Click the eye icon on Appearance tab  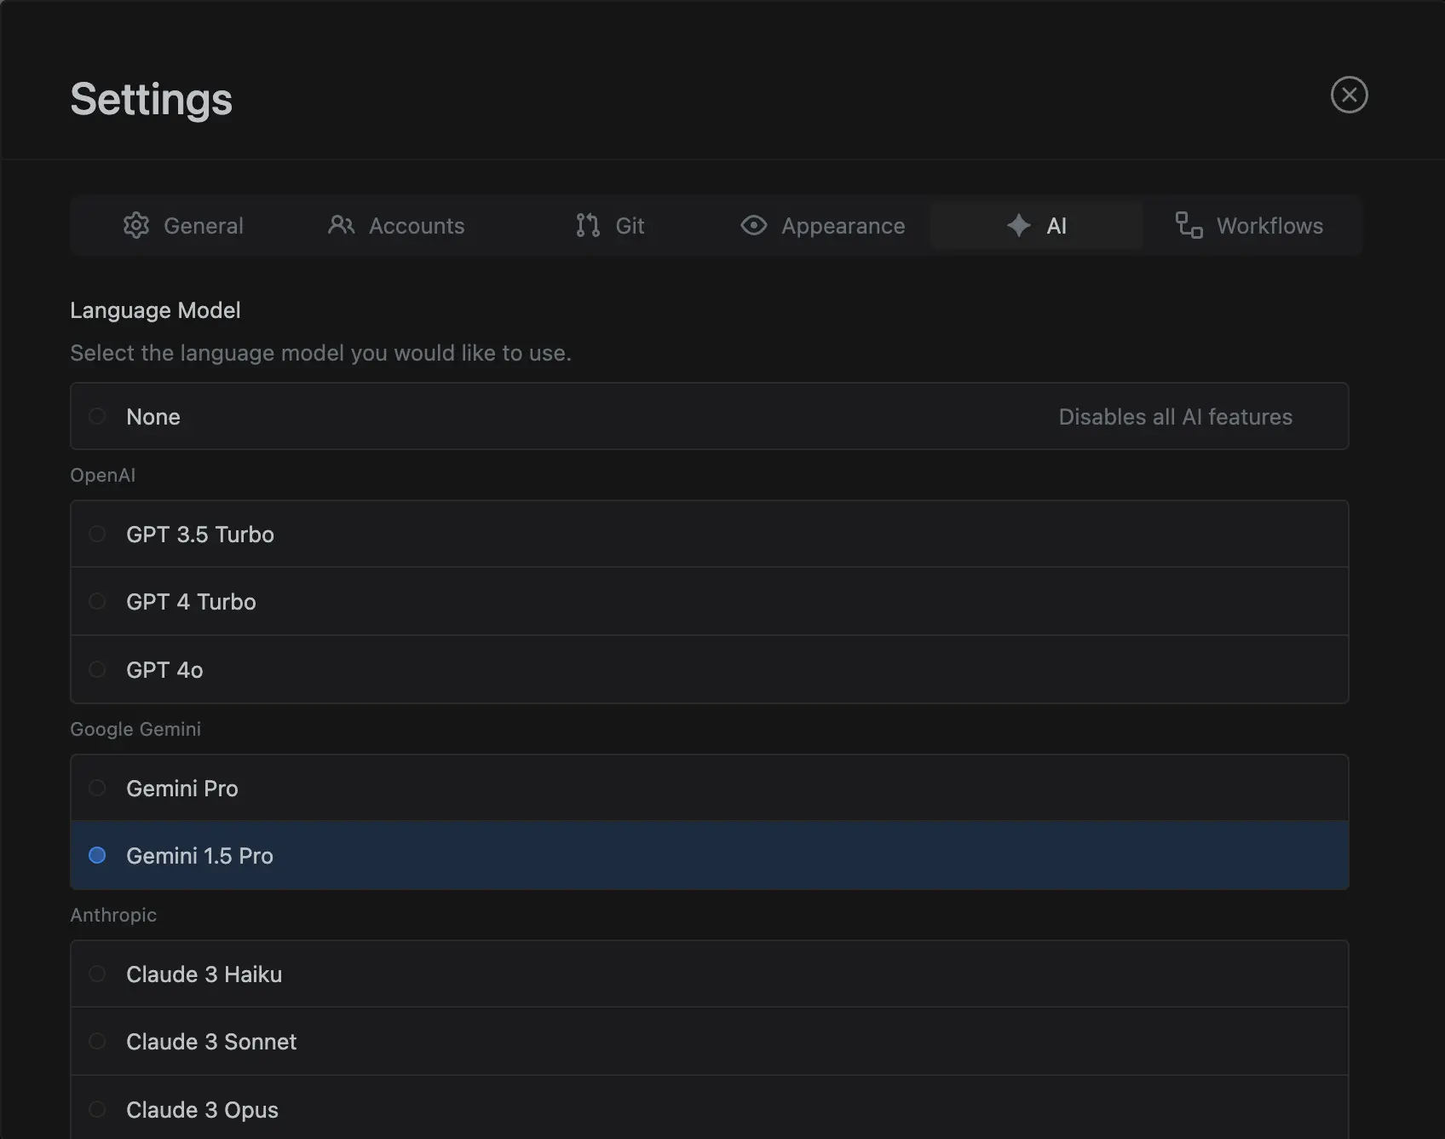(754, 225)
